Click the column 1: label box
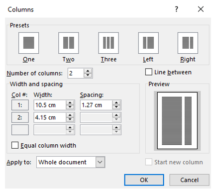The height and width of the screenshot is (196, 215). coord(20,105)
